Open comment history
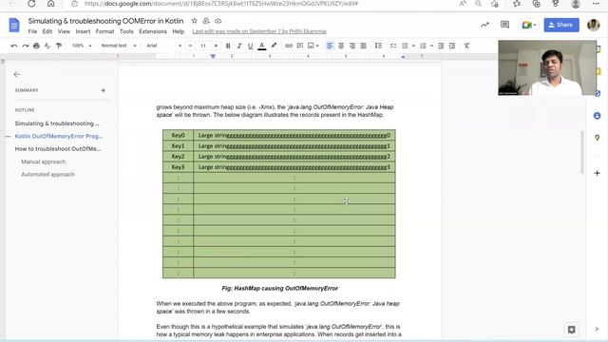The height and width of the screenshot is (342, 608). [x=504, y=25]
